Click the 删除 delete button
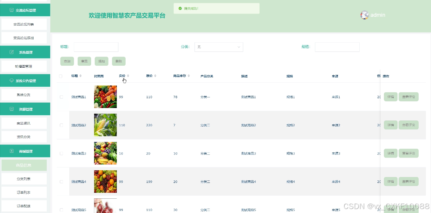The height and width of the screenshot is (213, 431). [x=119, y=61]
